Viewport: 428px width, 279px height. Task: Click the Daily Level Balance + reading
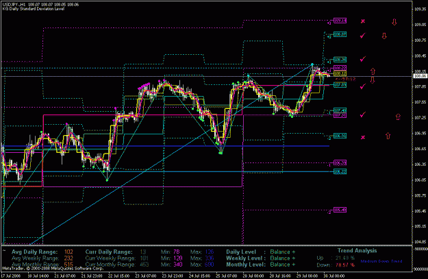pyautogui.click(x=283, y=252)
